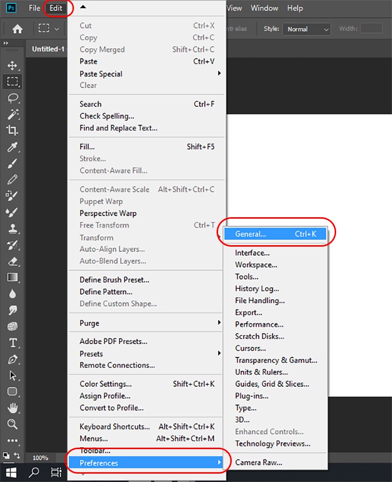Click the 100% zoom level field
The width and height of the screenshot is (392, 482).
click(41, 457)
